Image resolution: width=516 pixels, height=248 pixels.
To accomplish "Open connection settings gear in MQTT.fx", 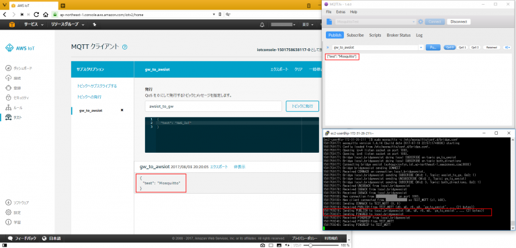I will tap(420, 21).
